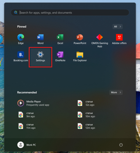This screenshot has width=140, height=153.
Task: Click the power button icon
Action: pos(121,145)
